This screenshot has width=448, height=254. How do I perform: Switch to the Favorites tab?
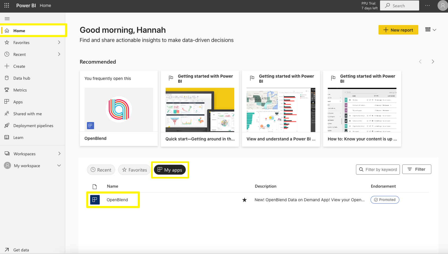[x=134, y=170]
